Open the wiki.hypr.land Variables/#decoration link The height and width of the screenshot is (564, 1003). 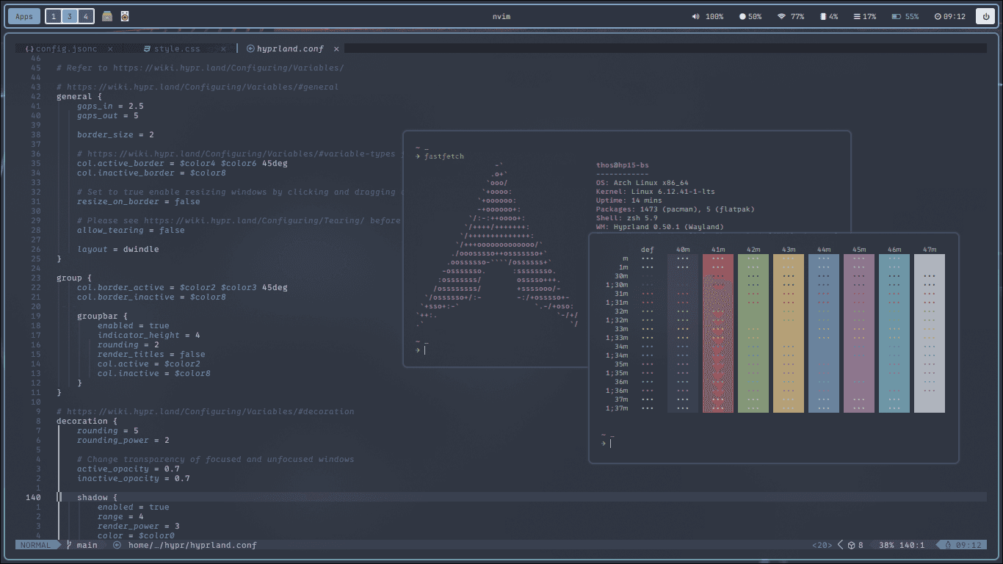point(210,411)
